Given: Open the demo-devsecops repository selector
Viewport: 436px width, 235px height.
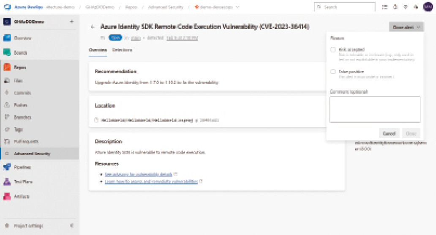Looking at the screenshot, I should point(217,7).
